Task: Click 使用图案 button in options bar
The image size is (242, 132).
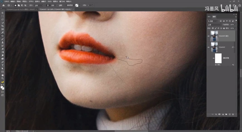Action: pos(70,5)
